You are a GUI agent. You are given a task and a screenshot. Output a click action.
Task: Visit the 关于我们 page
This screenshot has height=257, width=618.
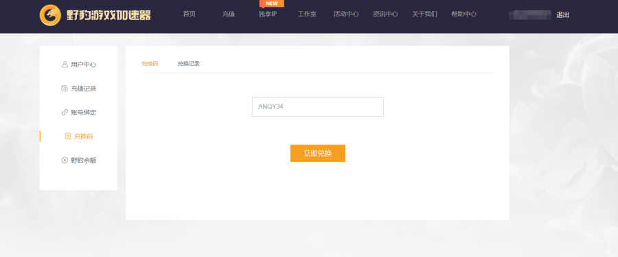tap(424, 14)
